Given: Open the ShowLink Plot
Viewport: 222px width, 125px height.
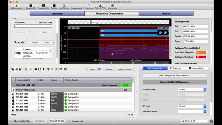Looking at the screenshot, I should [31, 7].
